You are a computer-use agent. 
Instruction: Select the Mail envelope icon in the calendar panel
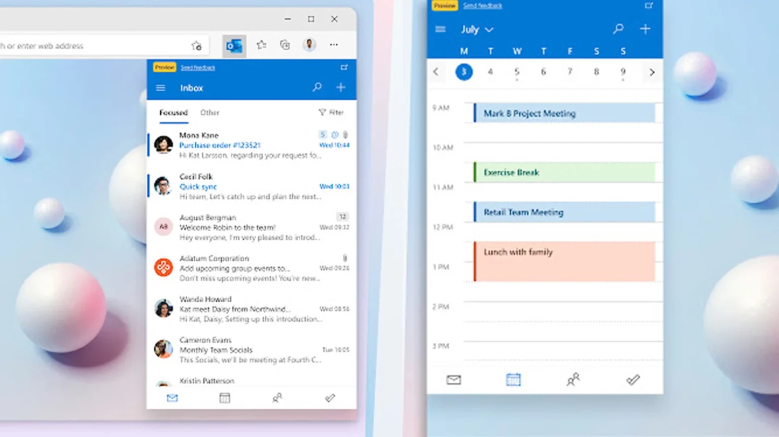click(x=453, y=379)
